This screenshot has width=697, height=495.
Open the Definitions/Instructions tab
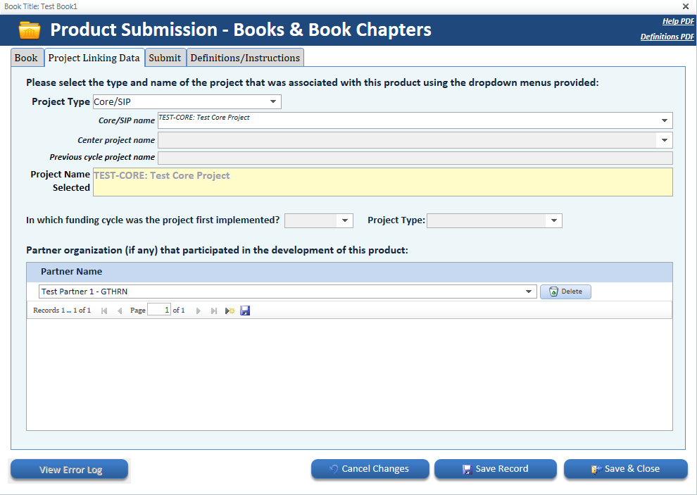pyautogui.click(x=245, y=58)
